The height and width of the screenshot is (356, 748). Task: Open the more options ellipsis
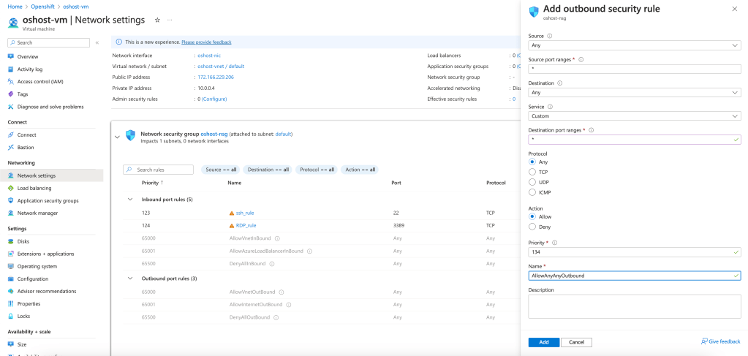tap(170, 20)
